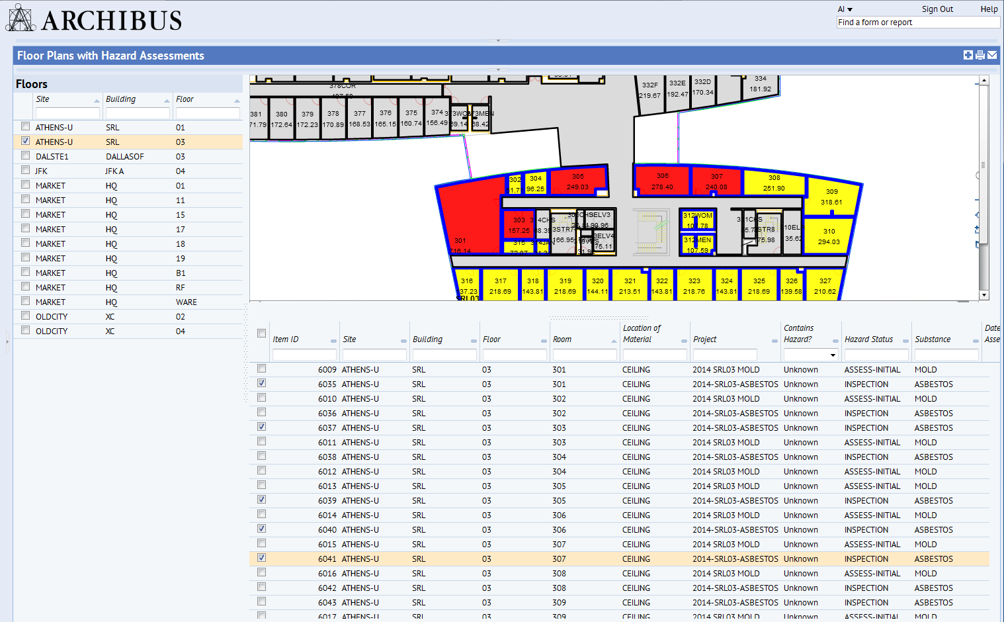The height and width of the screenshot is (622, 1004).
Task: Expand the collapsed left side panel
Action: pos(7,341)
